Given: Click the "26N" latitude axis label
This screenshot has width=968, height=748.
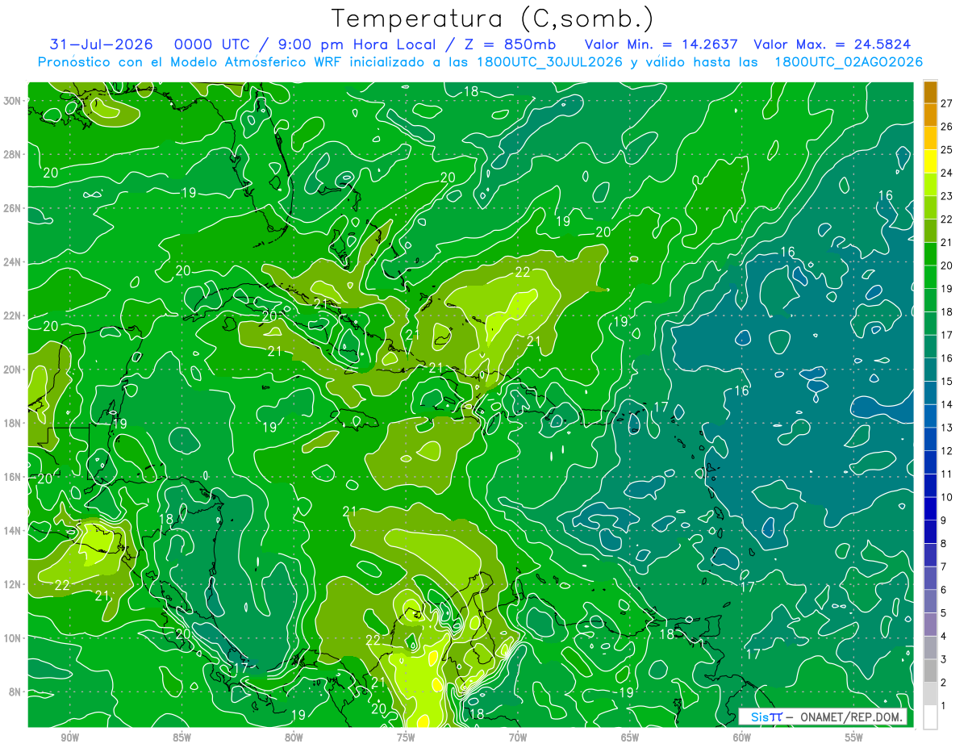Looking at the screenshot, I should (x=13, y=208).
